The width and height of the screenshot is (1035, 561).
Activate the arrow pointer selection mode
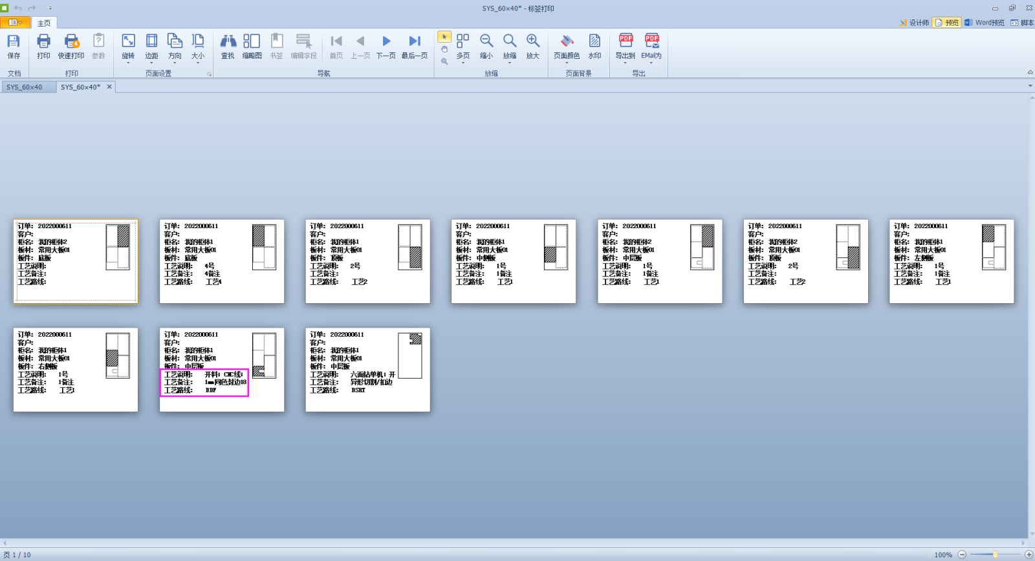(444, 37)
